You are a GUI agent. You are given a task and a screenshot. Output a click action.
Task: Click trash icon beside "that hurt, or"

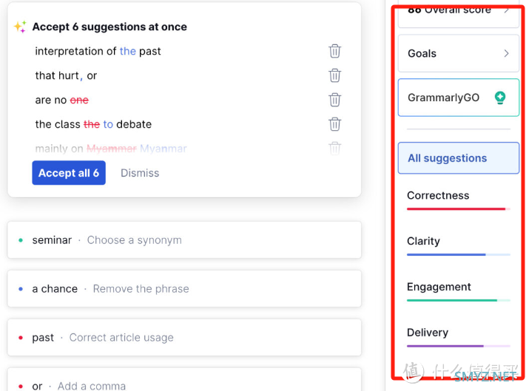[334, 75]
